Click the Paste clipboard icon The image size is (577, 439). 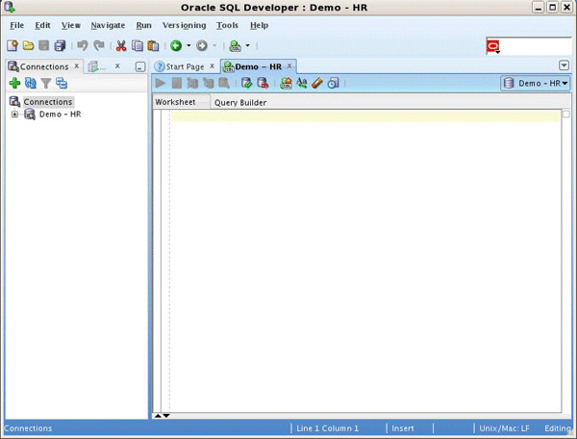pyautogui.click(x=153, y=45)
